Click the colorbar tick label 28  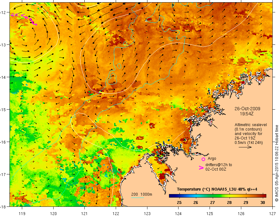coord(229,202)
